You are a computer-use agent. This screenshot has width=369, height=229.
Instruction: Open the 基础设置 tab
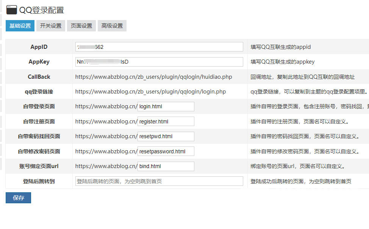tap(20, 26)
